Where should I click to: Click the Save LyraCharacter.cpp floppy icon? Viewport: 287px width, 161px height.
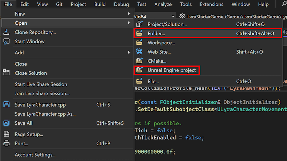(x=6, y=104)
